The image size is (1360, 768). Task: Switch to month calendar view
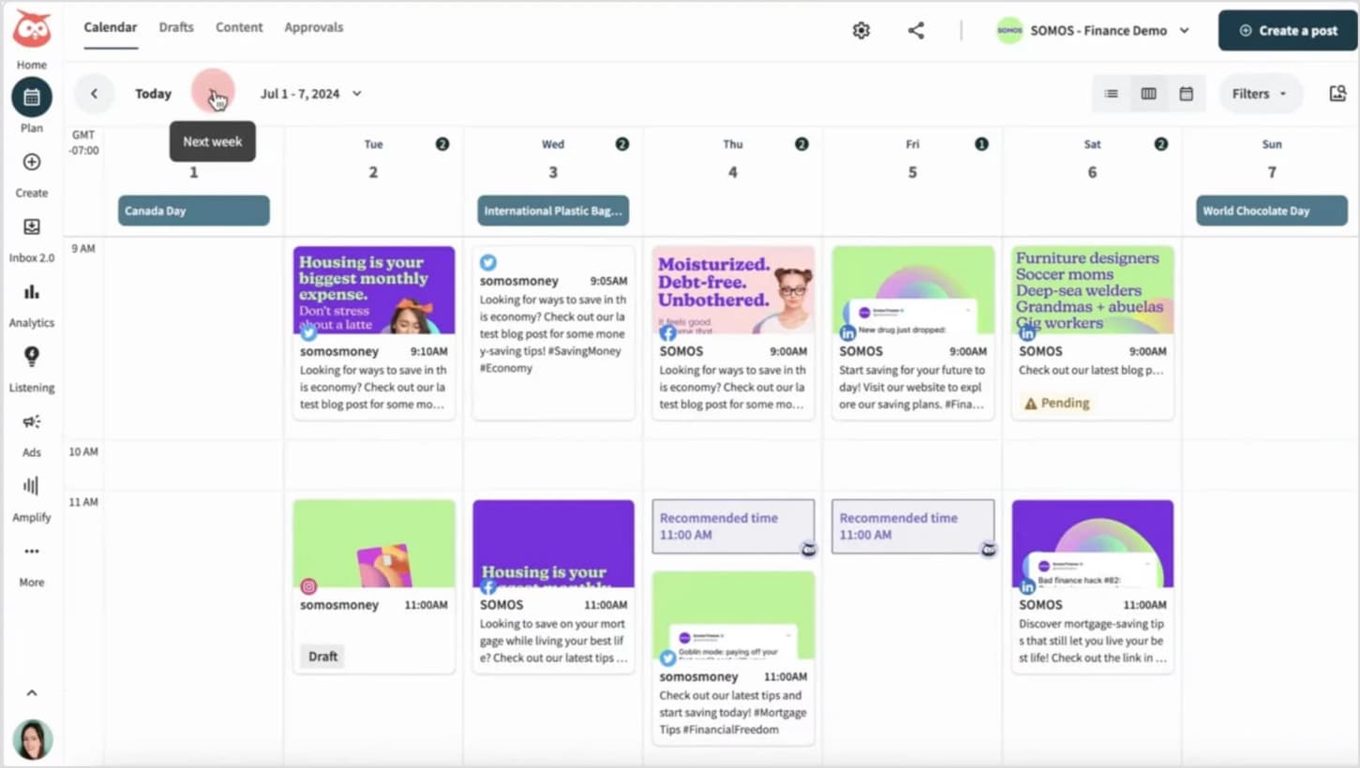click(x=1186, y=94)
